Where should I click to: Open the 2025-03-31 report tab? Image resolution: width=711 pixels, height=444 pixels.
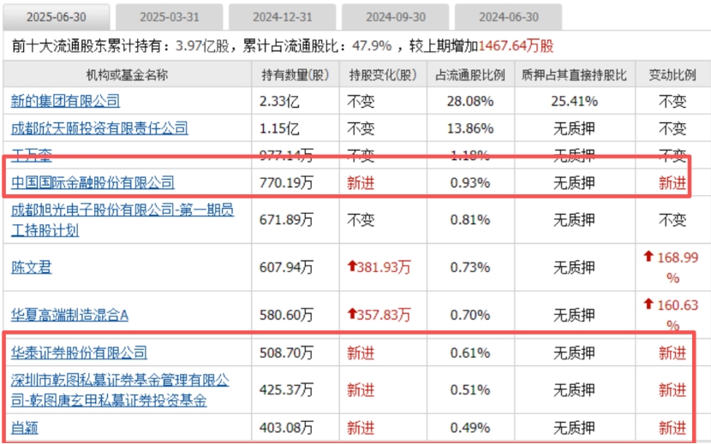[x=169, y=17]
